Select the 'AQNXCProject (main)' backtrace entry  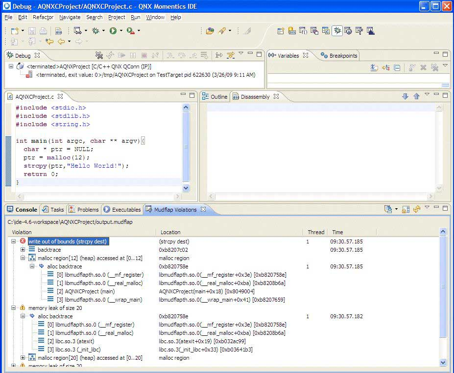(x=85, y=291)
